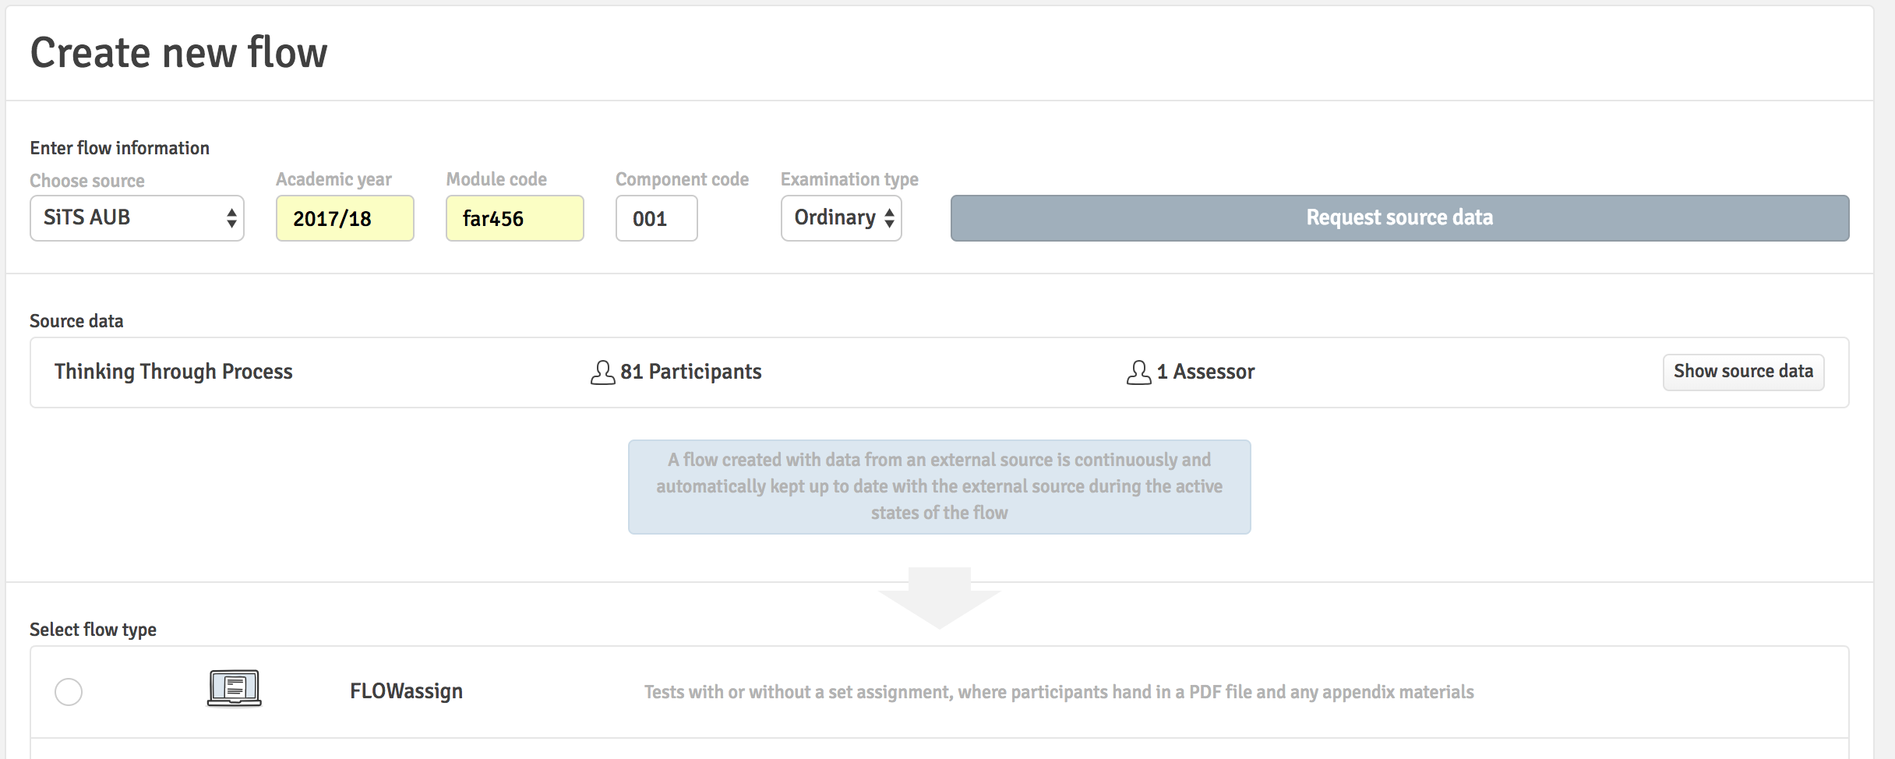
Task: Click the Create new flow heading
Action: coord(178,53)
